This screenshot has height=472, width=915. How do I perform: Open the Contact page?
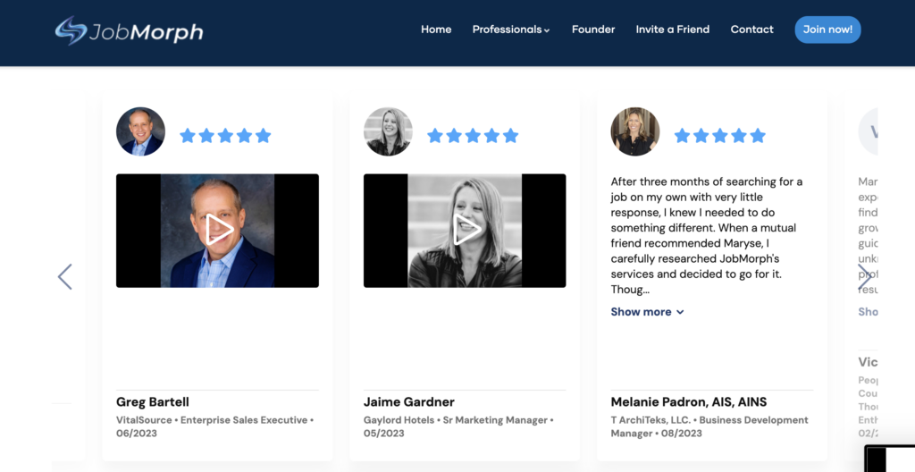coord(751,29)
